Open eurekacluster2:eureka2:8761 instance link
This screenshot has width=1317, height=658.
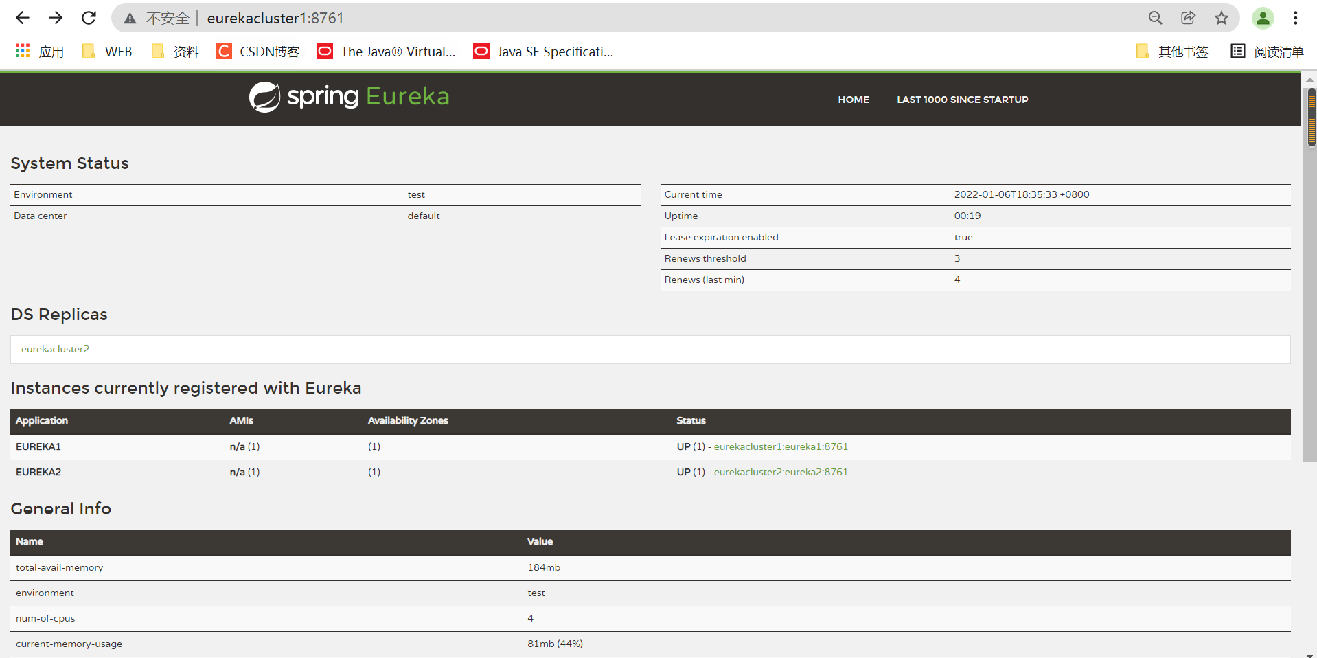(x=781, y=472)
